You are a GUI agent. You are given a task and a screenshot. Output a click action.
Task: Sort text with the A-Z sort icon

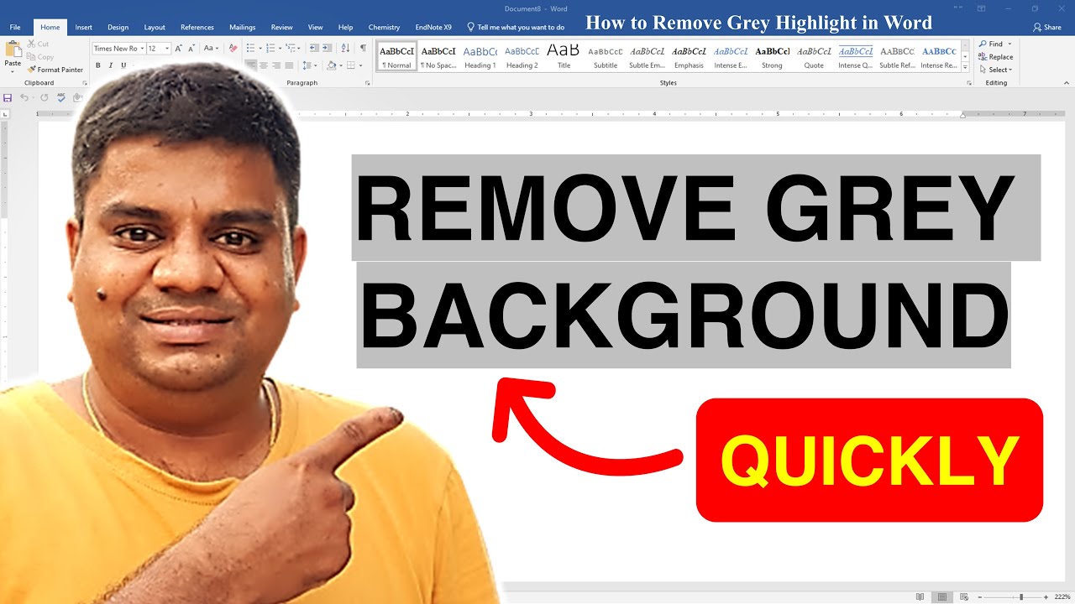pyautogui.click(x=345, y=49)
